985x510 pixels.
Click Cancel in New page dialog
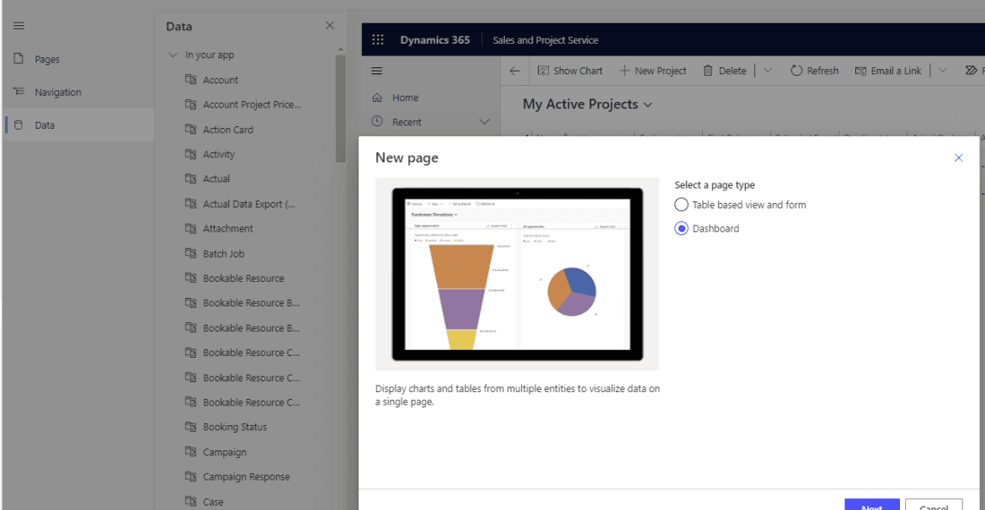click(934, 505)
